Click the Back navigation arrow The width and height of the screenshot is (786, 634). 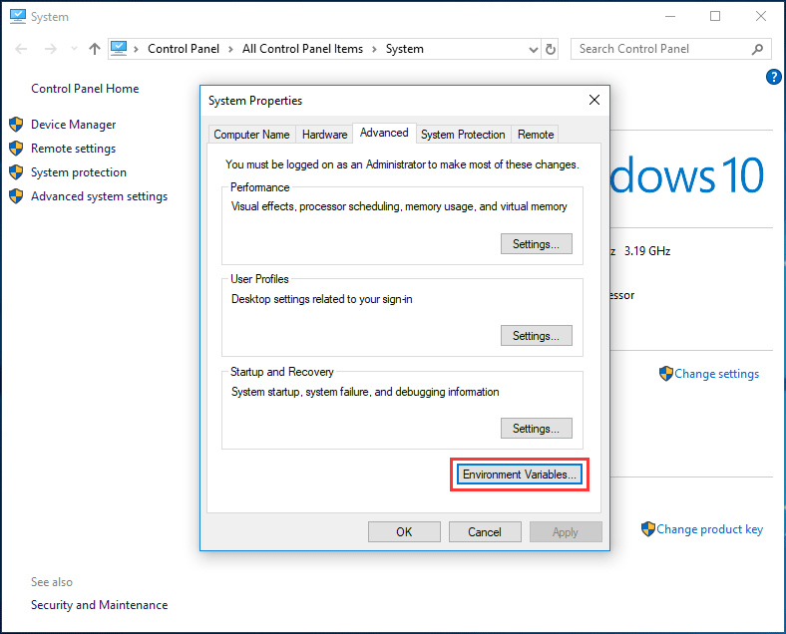point(21,49)
